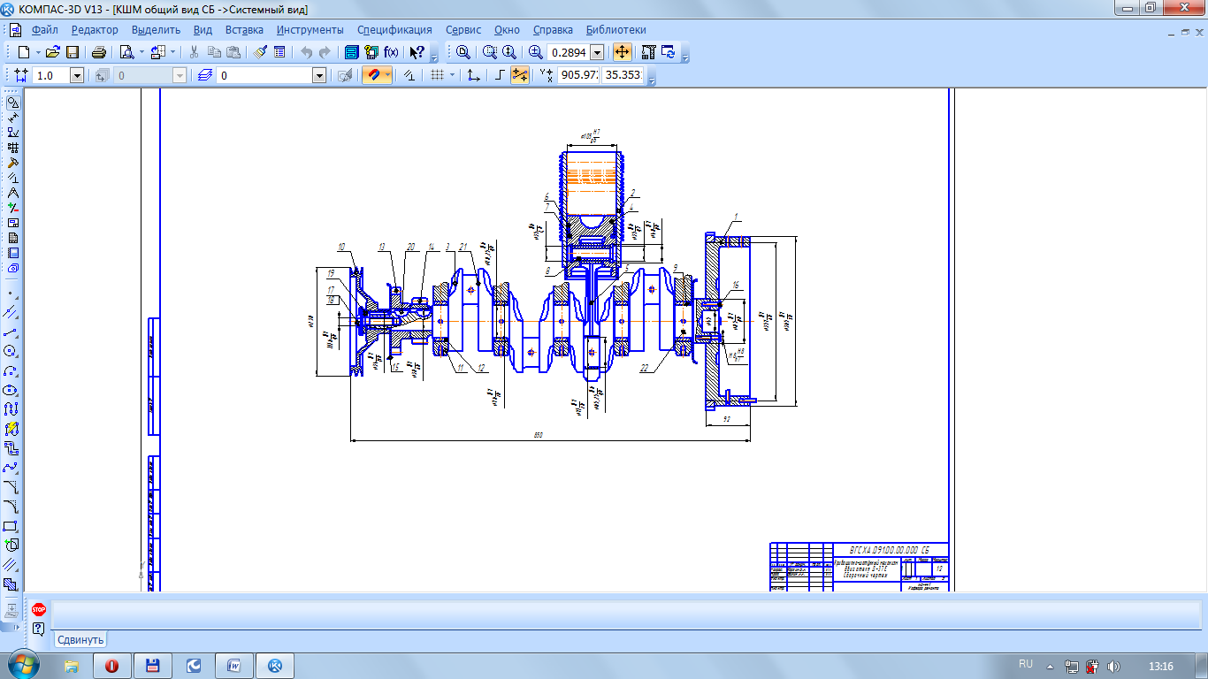Toggle the grid display button

(436, 75)
